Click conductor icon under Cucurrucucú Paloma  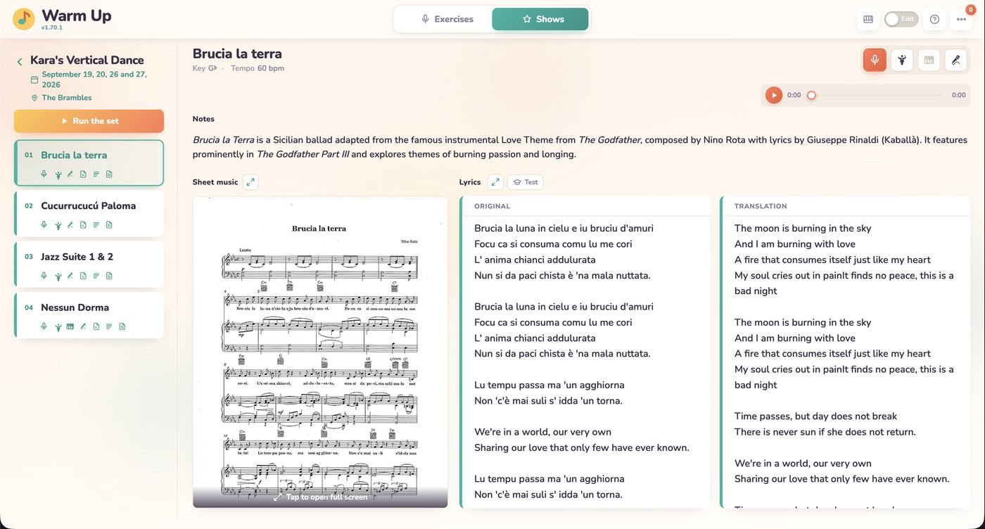click(57, 225)
